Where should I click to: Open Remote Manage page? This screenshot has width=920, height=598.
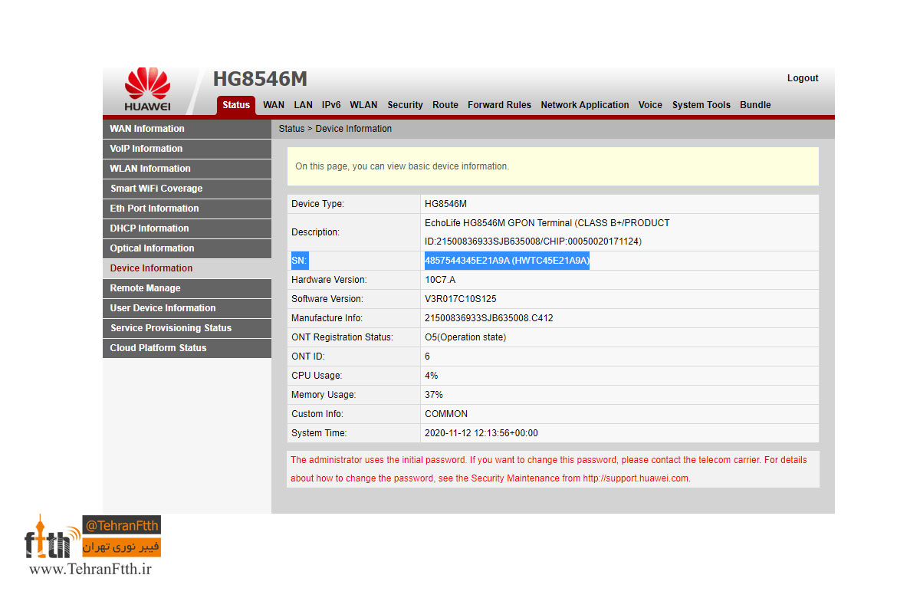187,288
